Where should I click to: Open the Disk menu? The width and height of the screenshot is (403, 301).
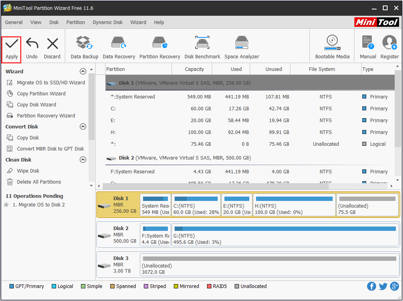pos(54,22)
